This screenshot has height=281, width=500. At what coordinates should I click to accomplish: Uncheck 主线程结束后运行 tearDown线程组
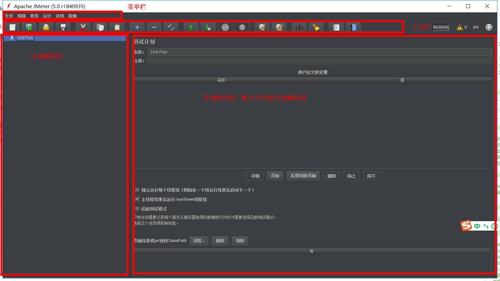(137, 199)
